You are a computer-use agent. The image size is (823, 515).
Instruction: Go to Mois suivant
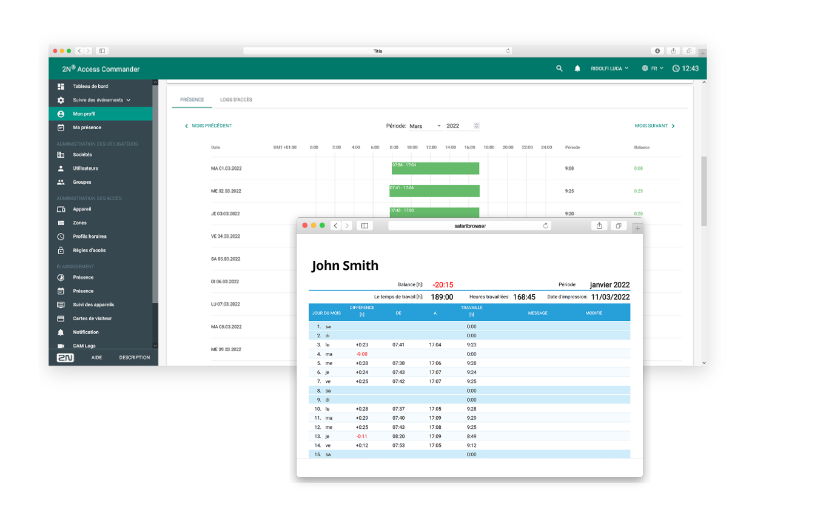[x=654, y=126]
